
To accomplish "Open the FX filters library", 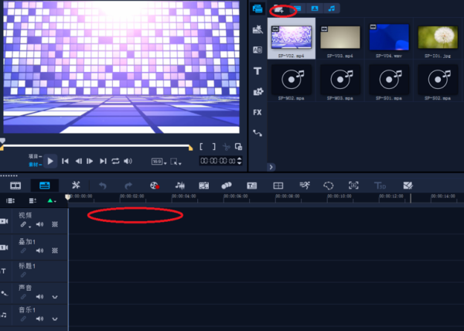I will point(258,112).
